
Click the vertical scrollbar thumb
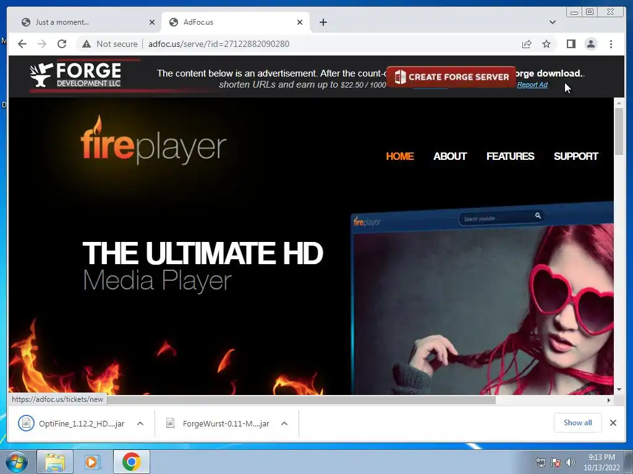(x=619, y=131)
